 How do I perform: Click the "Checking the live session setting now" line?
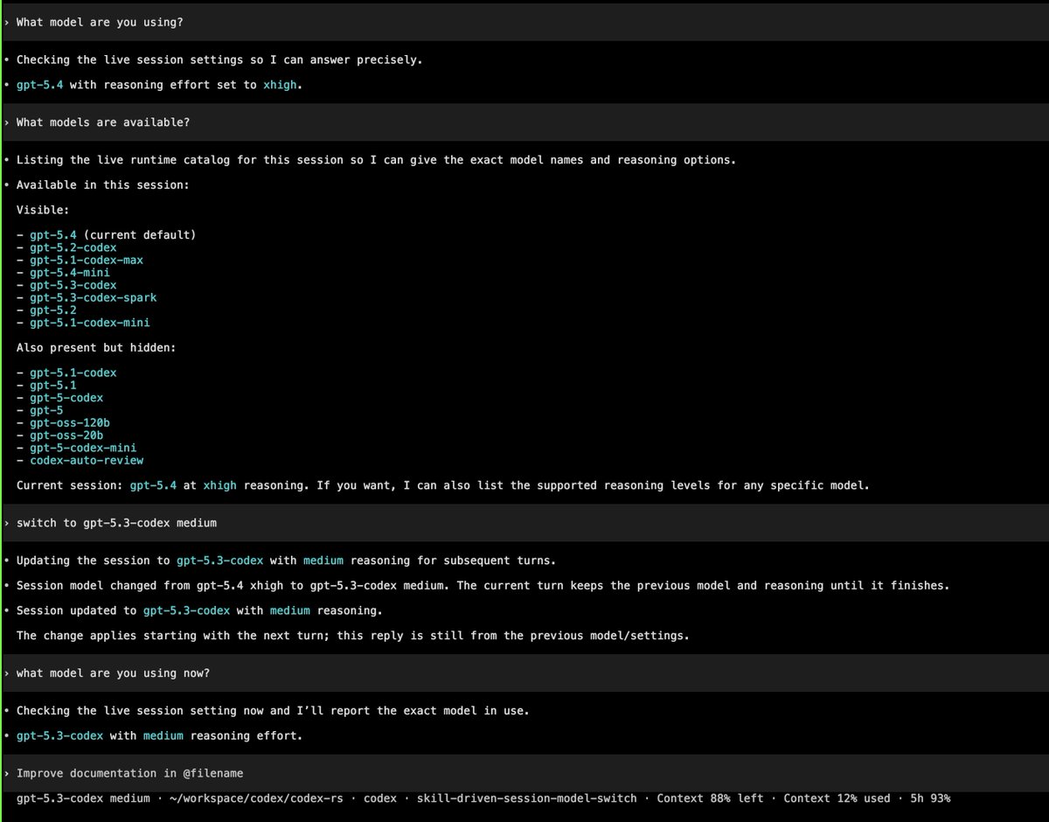pyautogui.click(x=273, y=711)
